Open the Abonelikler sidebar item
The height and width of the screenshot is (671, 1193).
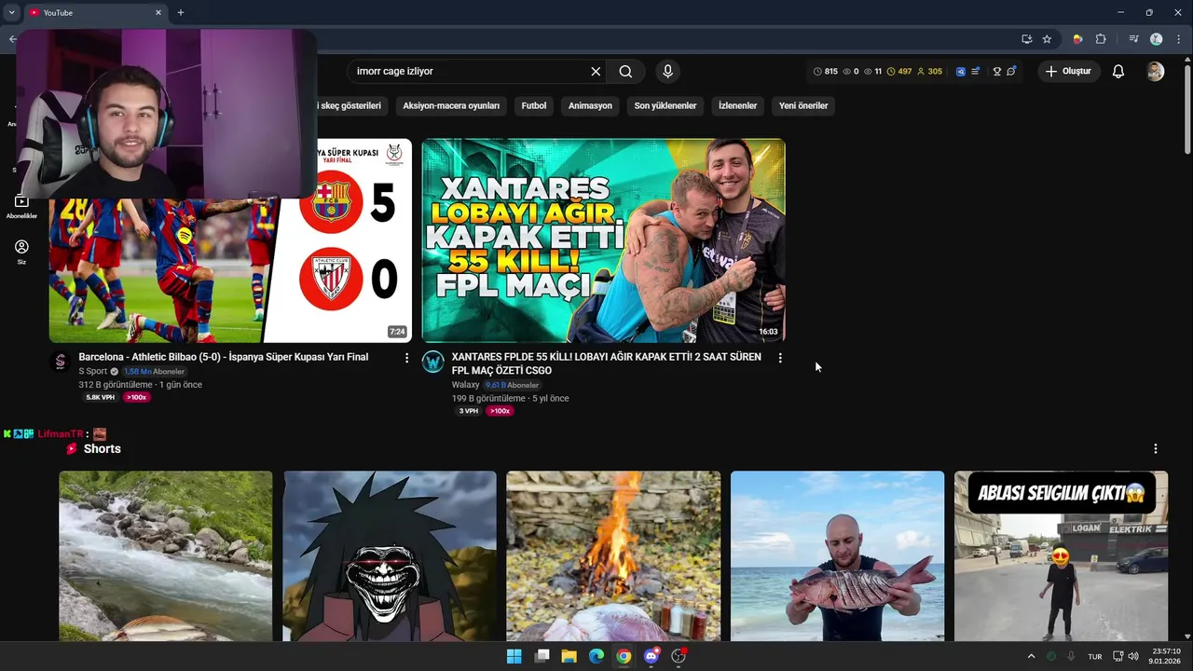click(21, 207)
